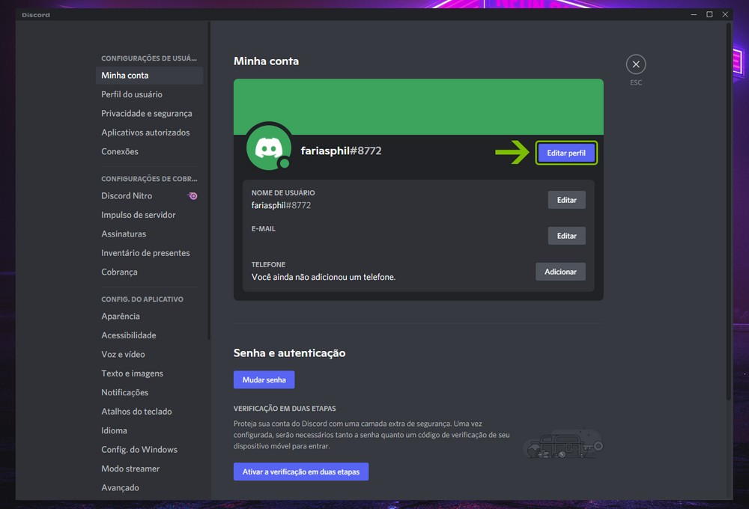This screenshot has width=749, height=509.
Task: Open Perfil do usuário settings
Action: point(132,94)
